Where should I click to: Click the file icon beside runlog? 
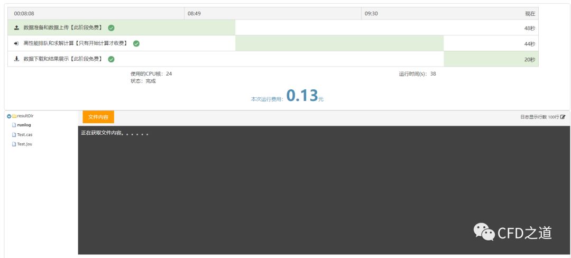[14, 125]
